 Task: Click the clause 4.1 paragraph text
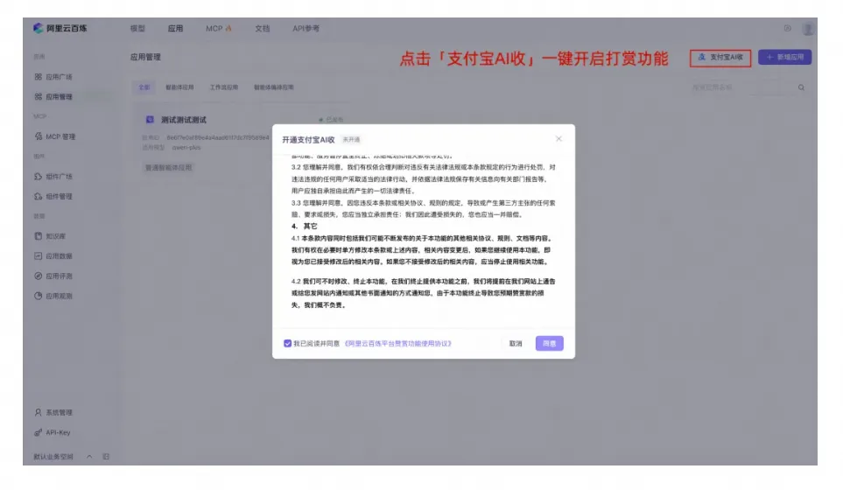421,250
